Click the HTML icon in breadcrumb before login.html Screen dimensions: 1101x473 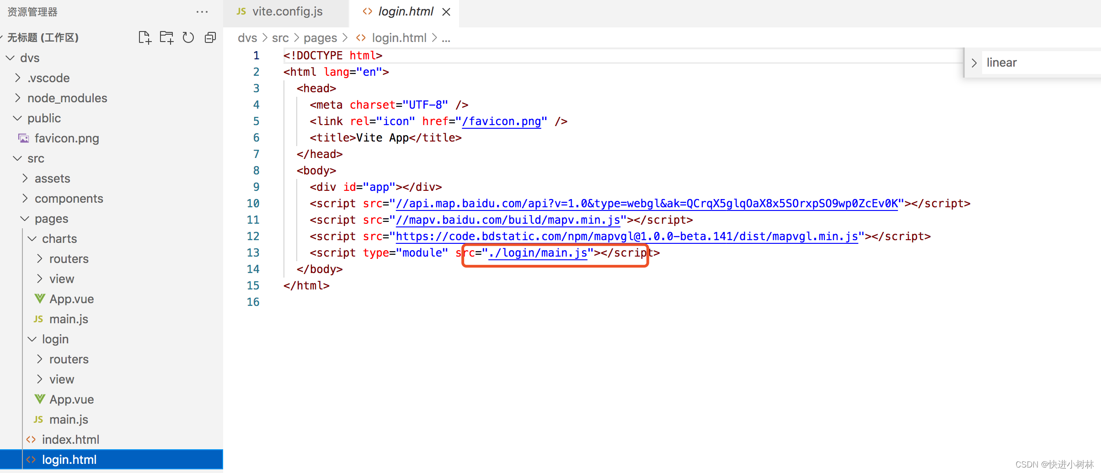click(361, 38)
